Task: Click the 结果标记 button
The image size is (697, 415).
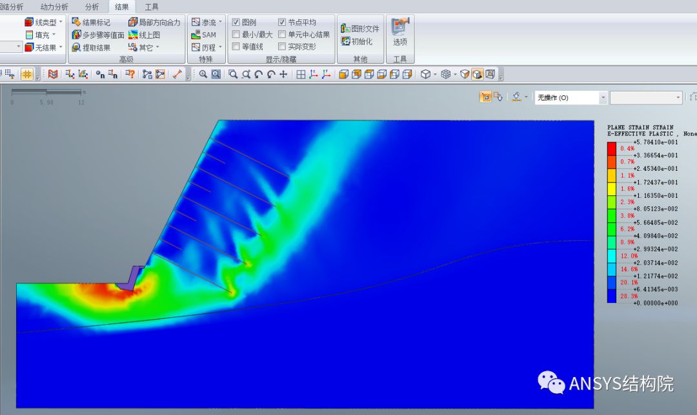Action: [91, 22]
